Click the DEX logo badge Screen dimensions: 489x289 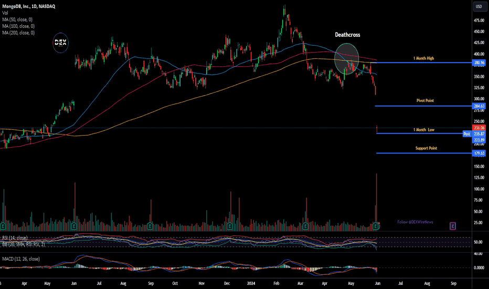click(x=60, y=43)
